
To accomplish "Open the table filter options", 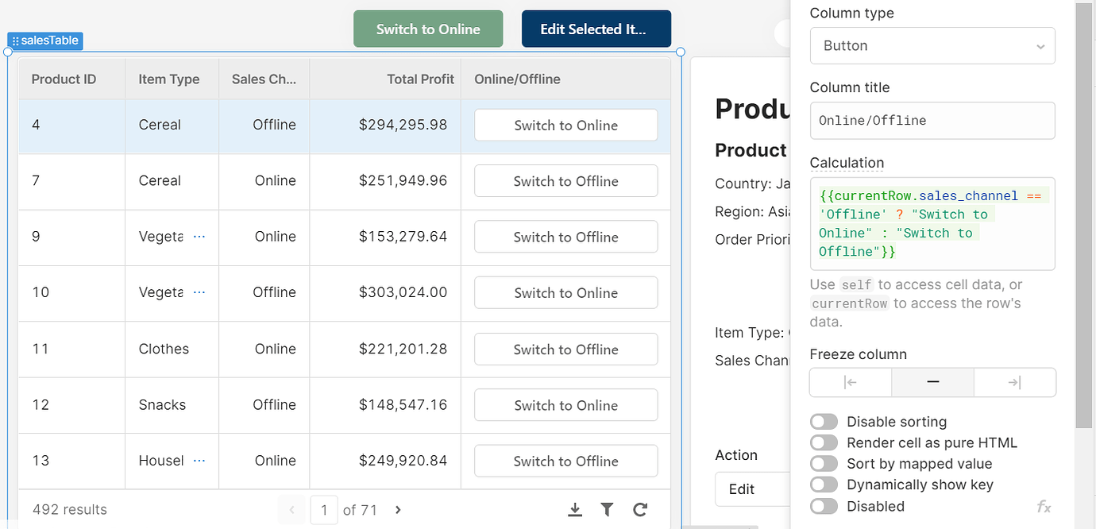I will tap(607, 509).
